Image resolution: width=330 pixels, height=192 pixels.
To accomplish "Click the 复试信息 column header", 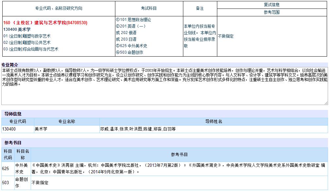I will (x=272, y=5).
